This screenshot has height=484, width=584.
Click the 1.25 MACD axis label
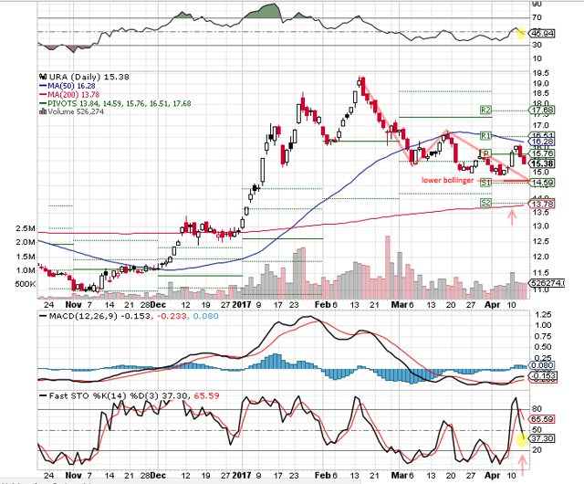tap(543, 315)
